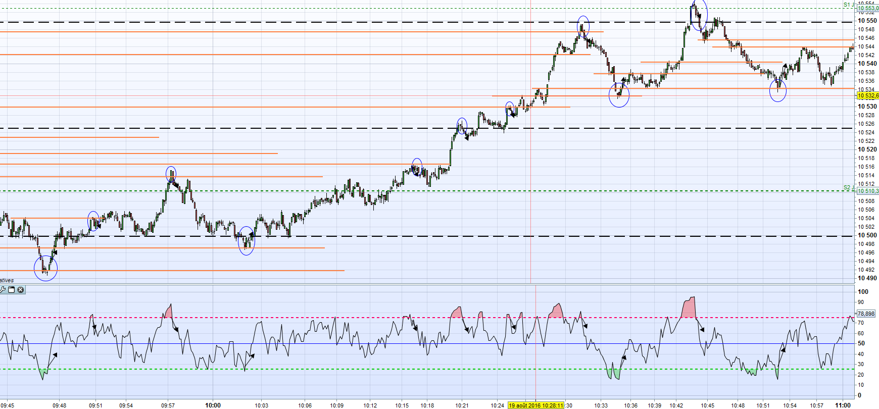
Task: Click the 10 506 price axis label
Action: click(x=866, y=210)
